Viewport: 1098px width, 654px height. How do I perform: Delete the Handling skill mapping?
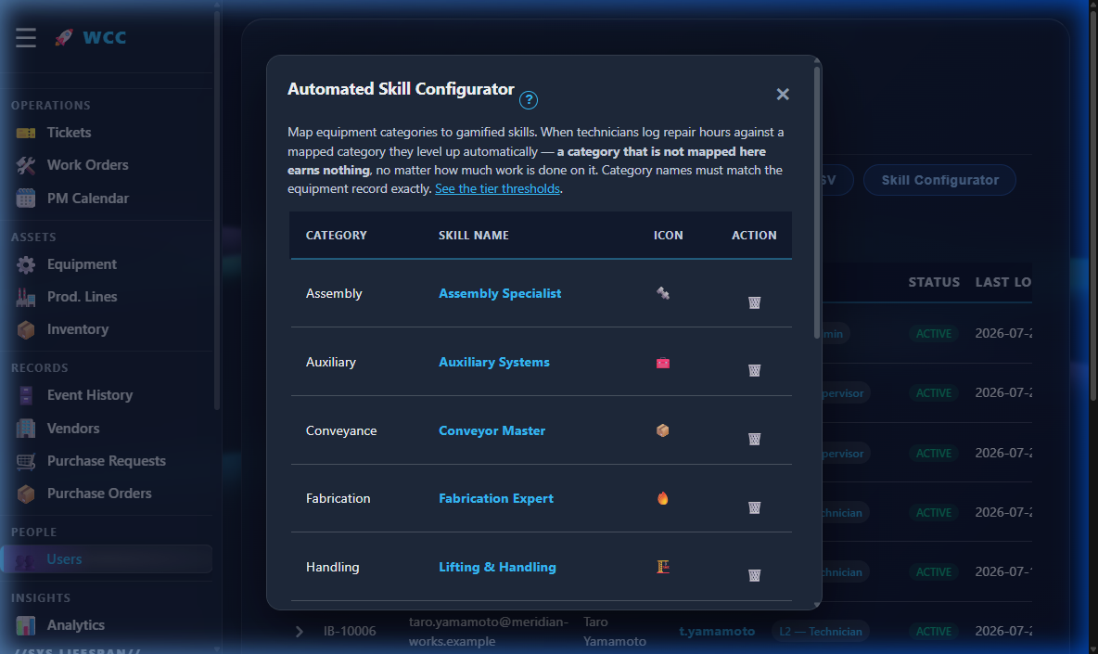(754, 575)
